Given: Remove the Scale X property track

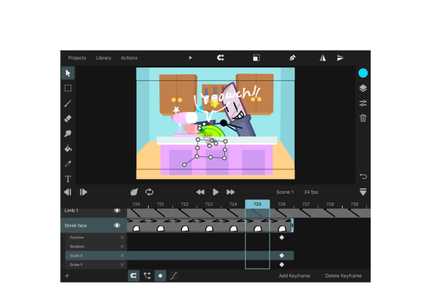Looking at the screenshot, I should (122, 256).
